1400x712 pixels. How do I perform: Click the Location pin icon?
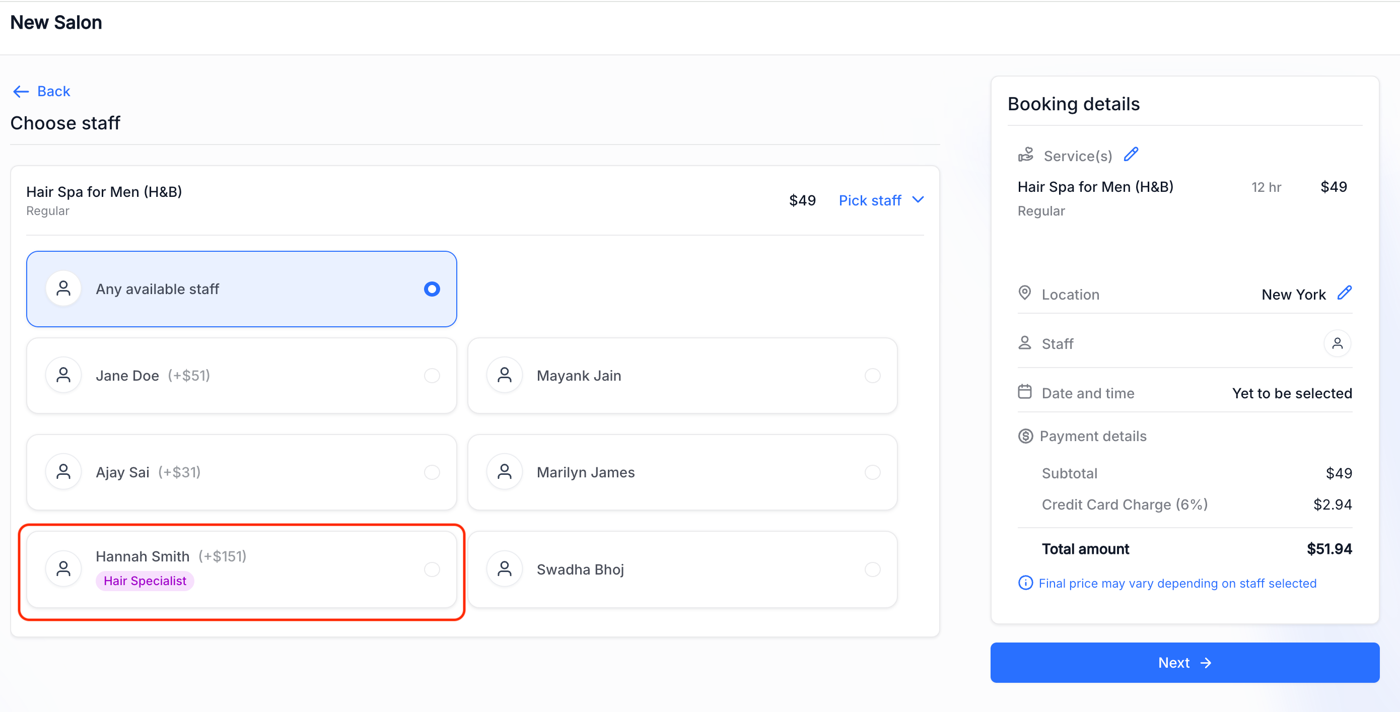1024,293
